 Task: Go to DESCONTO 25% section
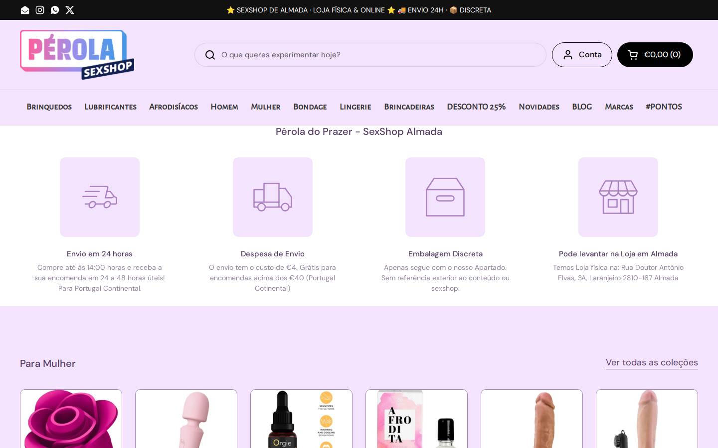(x=476, y=107)
